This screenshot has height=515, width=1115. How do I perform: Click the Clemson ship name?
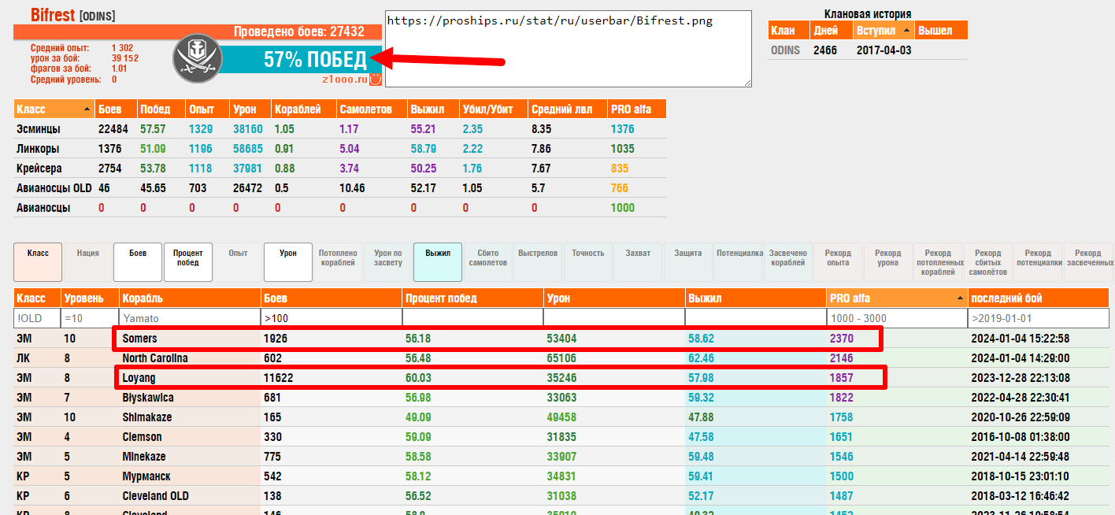[x=143, y=437]
